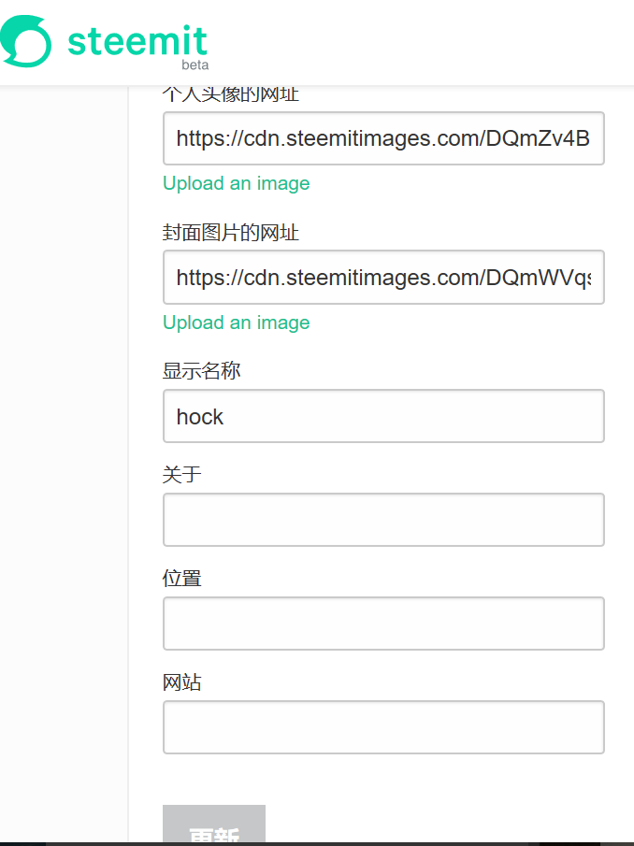The height and width of the screenshot is (846, 634).
Task: Focus the empty 关于 (About) field
Action: tap(383, 520)
